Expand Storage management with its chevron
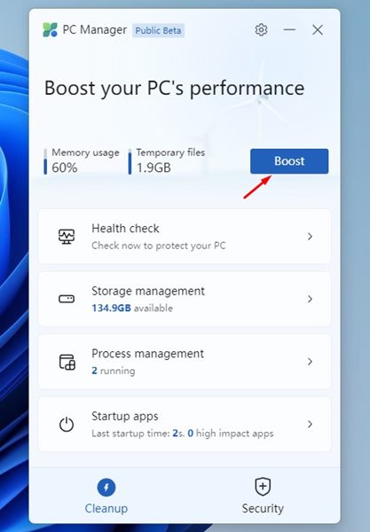 [x=310, y=299]
